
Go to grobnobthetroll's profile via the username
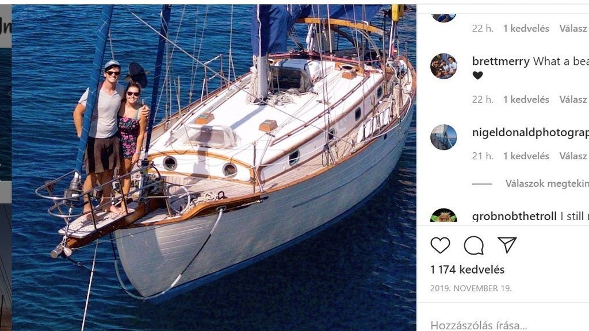pyautogui.click(x=514, y=217)
